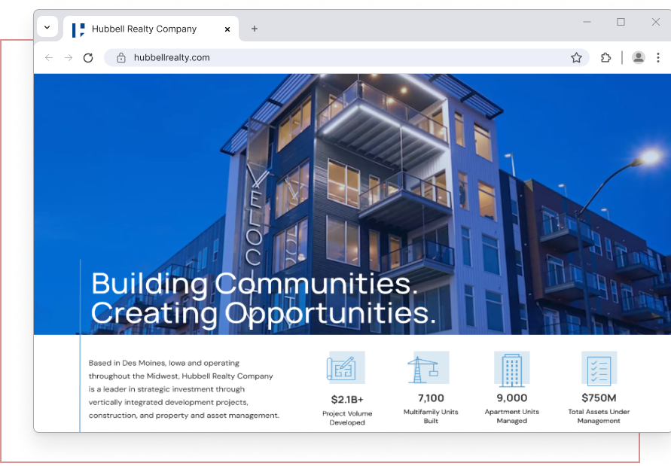This screenshot has width=671, height=466.
Task: Open a new browser tab
Action: point(255,29)
